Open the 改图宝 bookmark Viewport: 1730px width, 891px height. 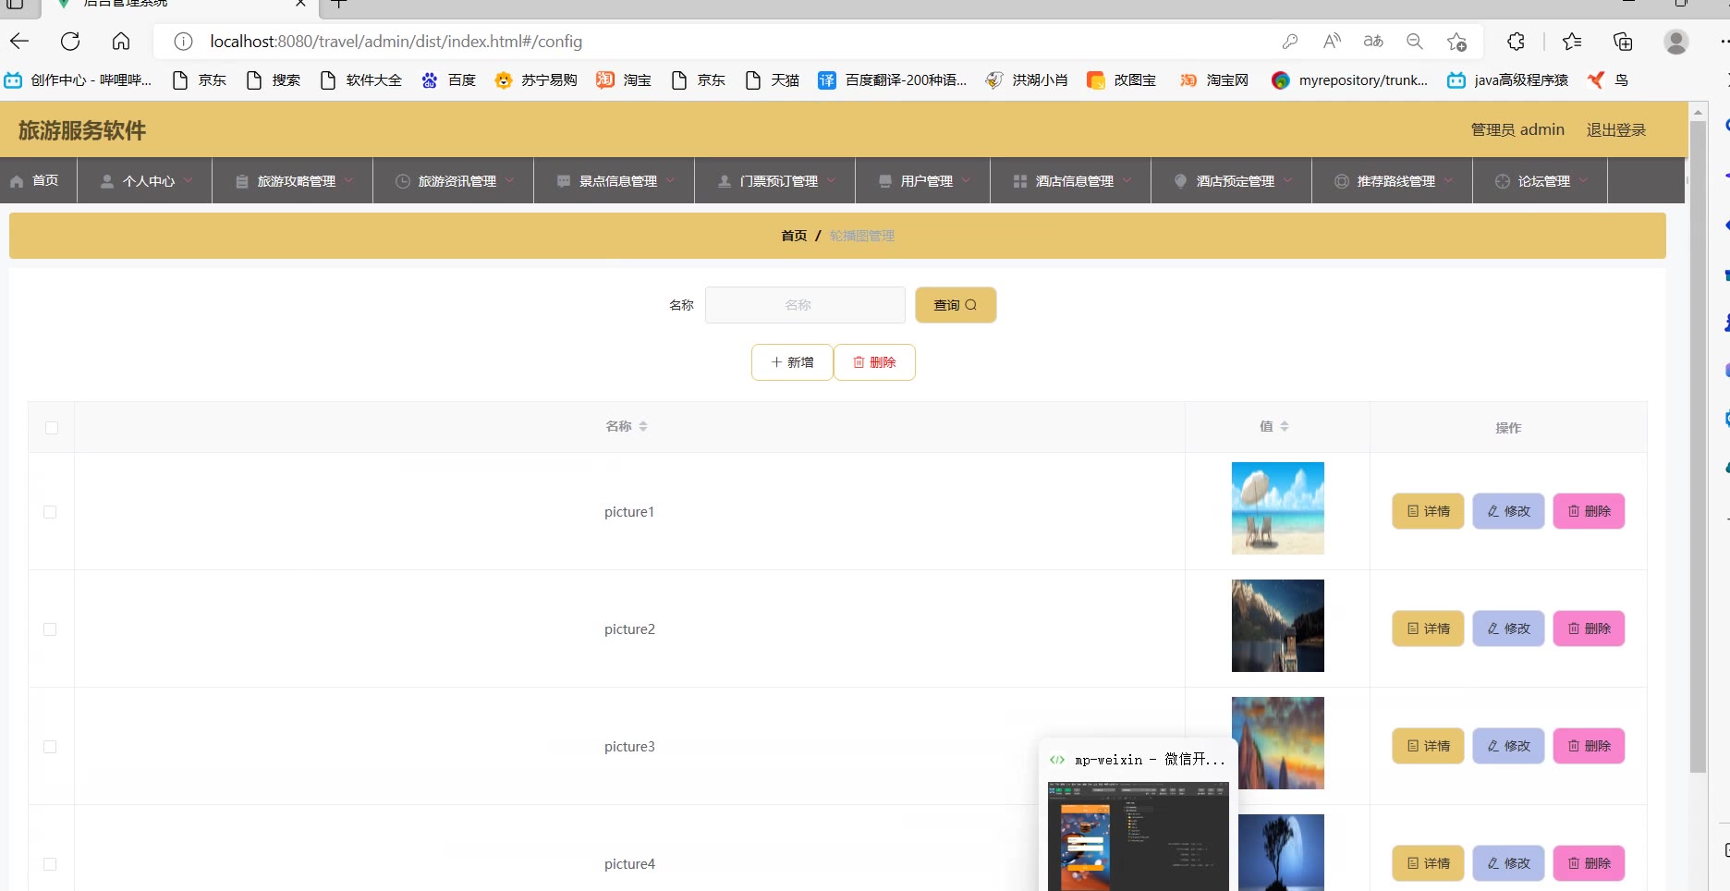tap(1122, 80)
